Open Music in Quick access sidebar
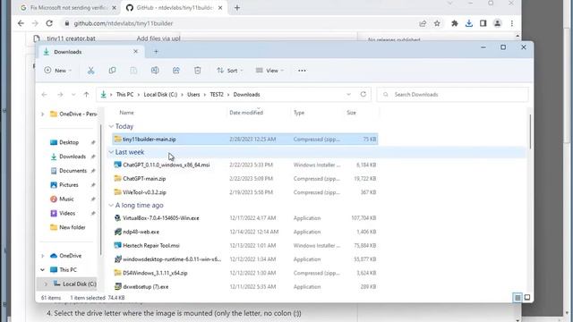The height and width of the screenshot is (322, 573). click(x=66, y=199)
